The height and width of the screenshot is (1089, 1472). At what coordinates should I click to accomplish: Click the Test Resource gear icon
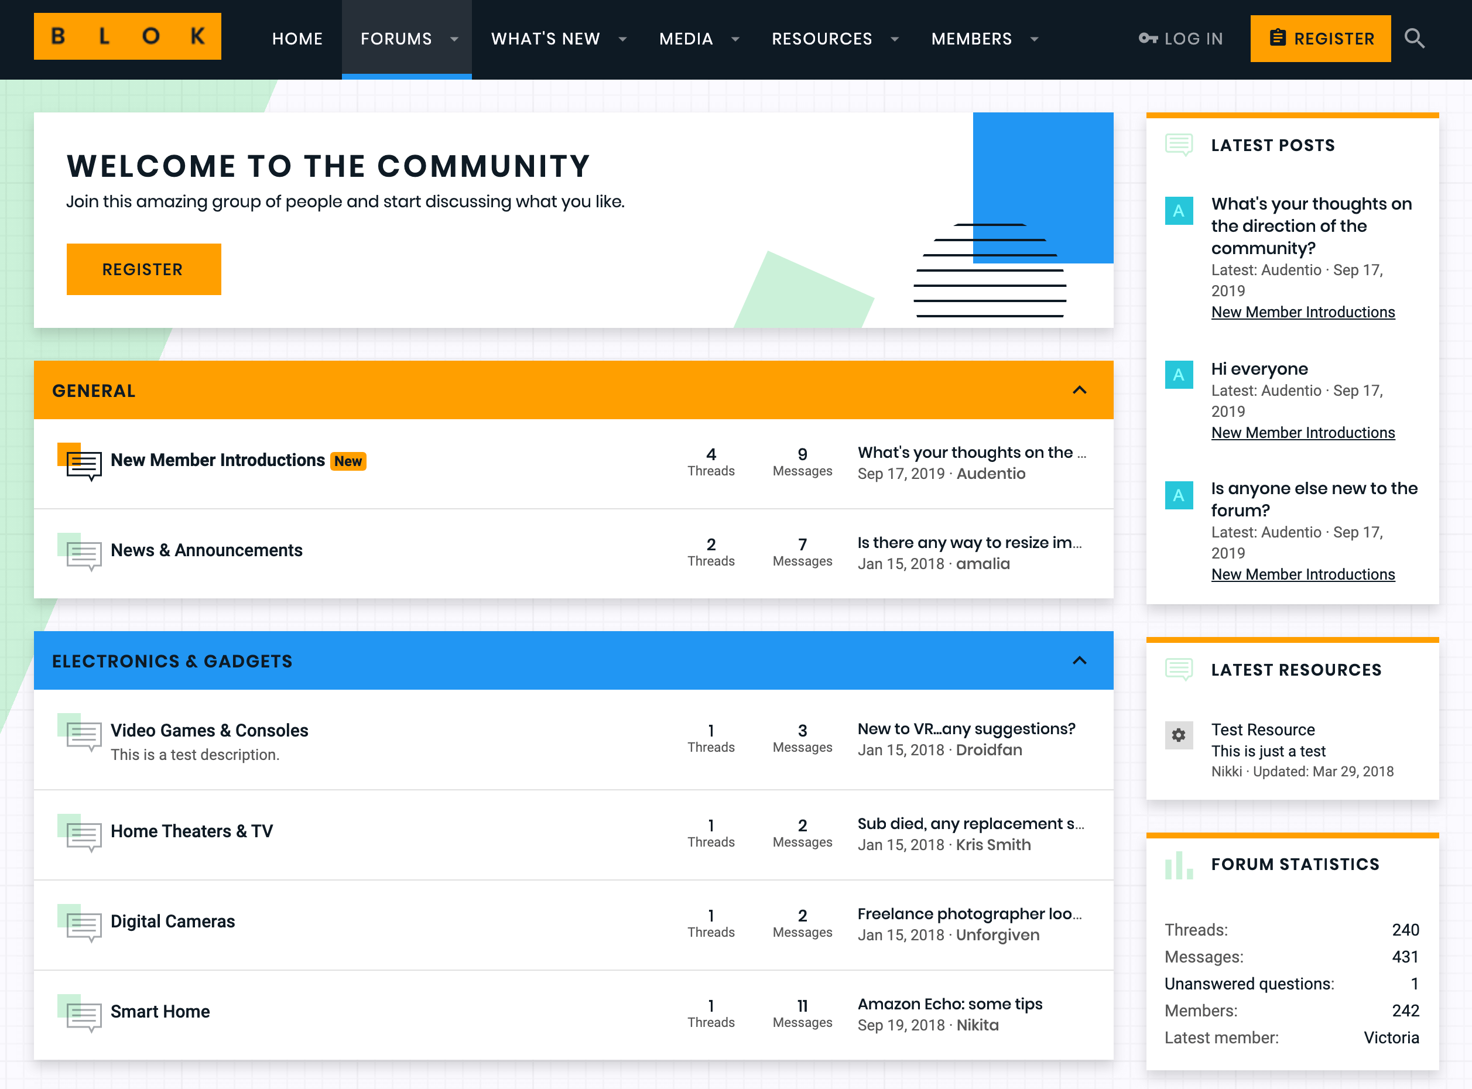coord(1179,735)
